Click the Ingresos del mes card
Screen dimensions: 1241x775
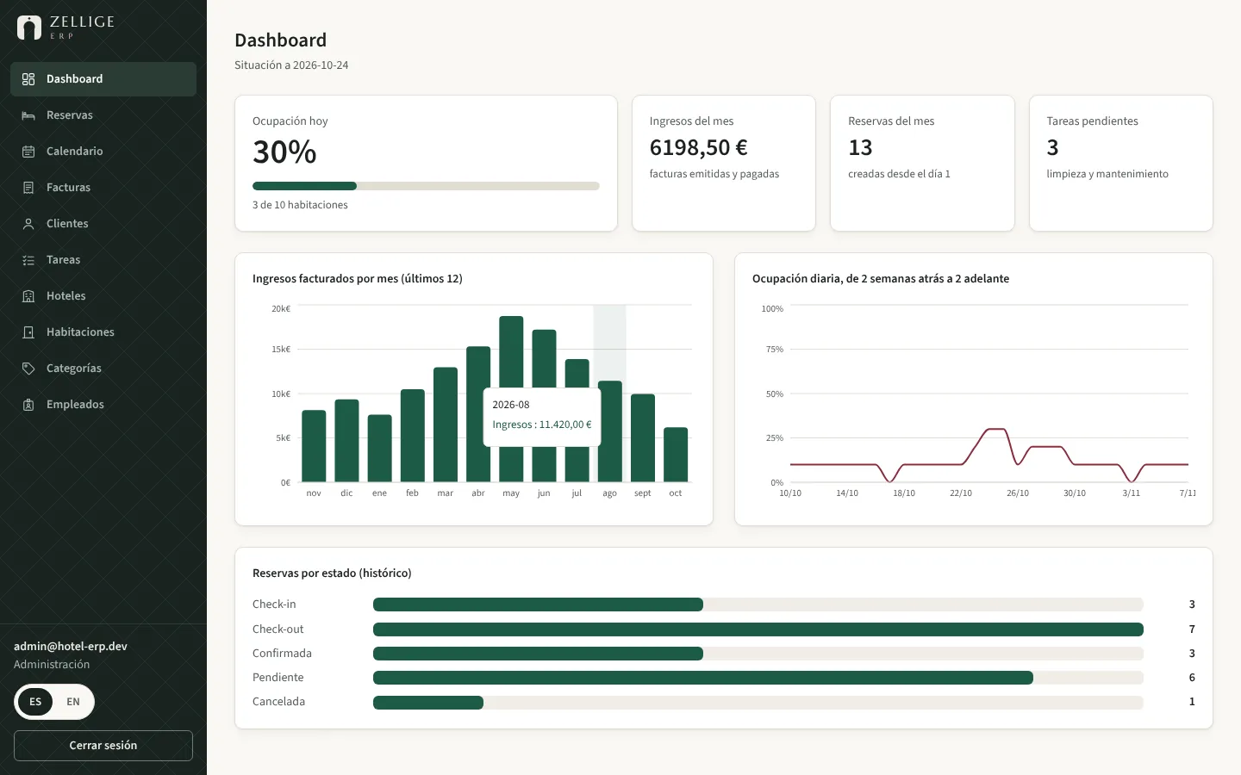click(x=724, y=163)
